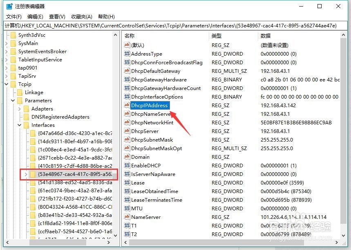Click the Domain string value icon
The width and height of the screenshot is (351, 250).
pos(127,157)
